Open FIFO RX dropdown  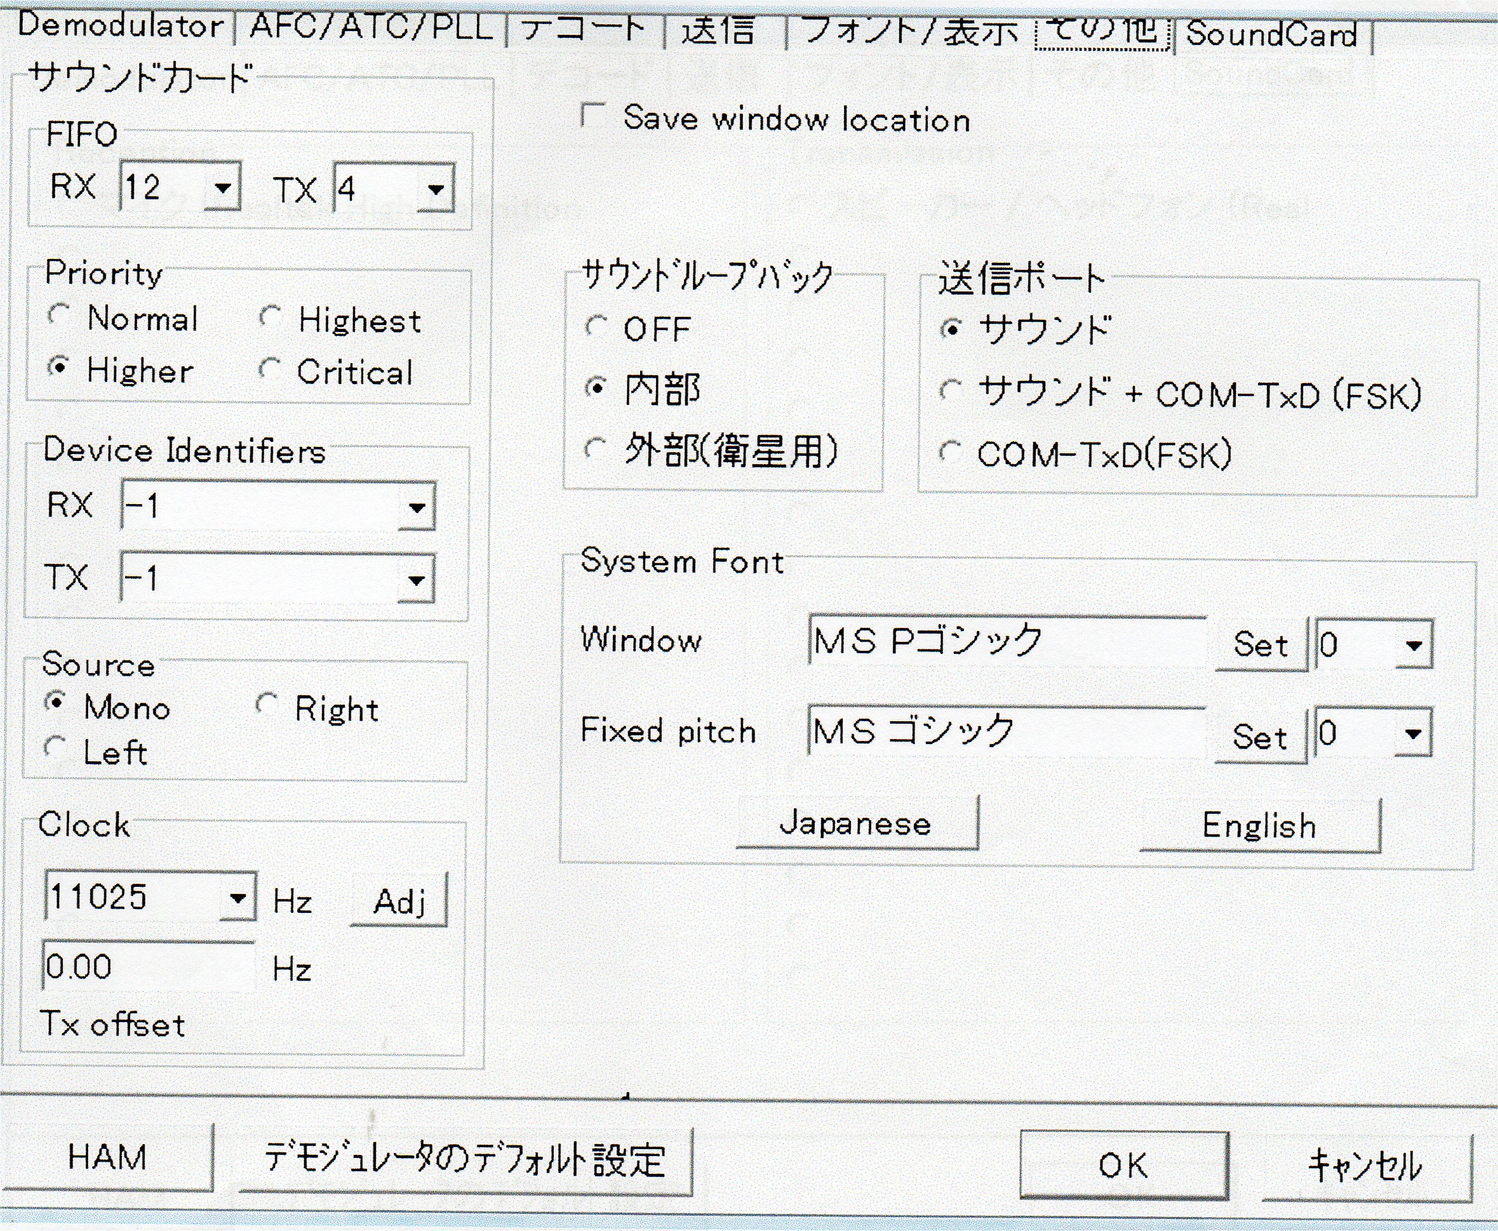(223, 189)
